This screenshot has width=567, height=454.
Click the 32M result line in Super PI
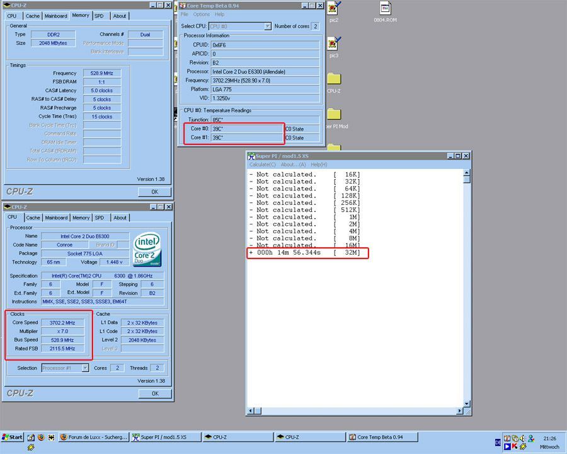coord(304,252)
